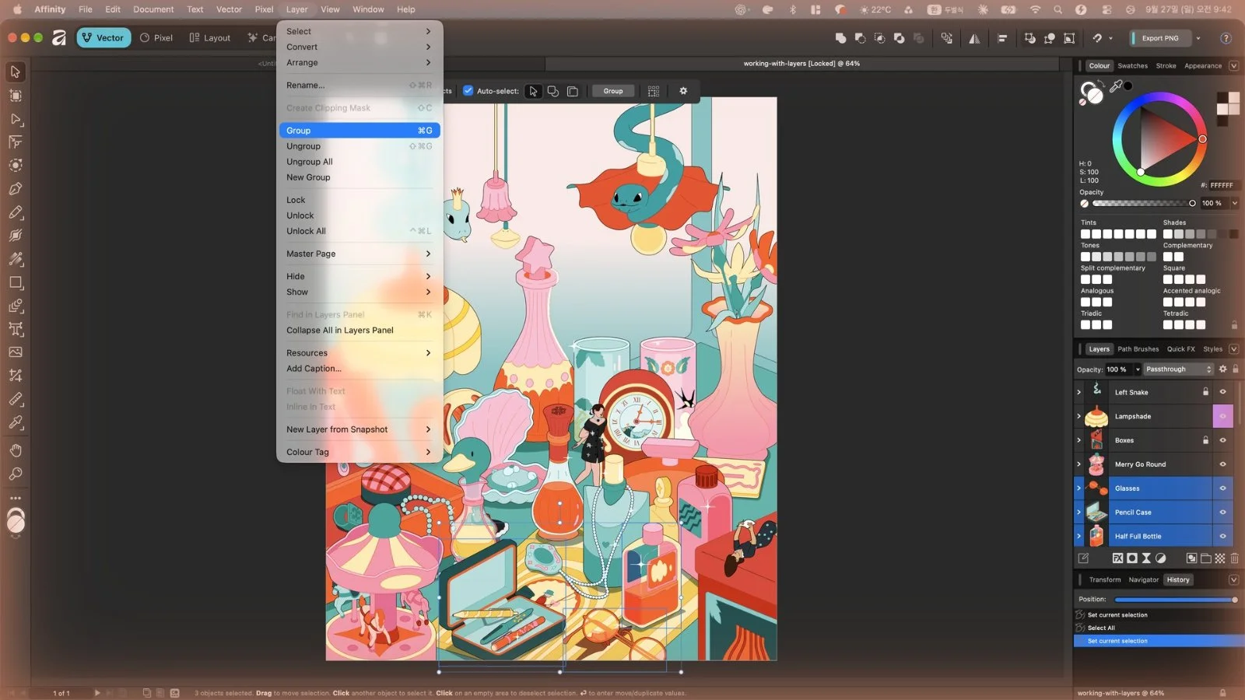Open the Arrange submenu
The height and width of the screenshot is (700, 1245).
tap(359, 62)
